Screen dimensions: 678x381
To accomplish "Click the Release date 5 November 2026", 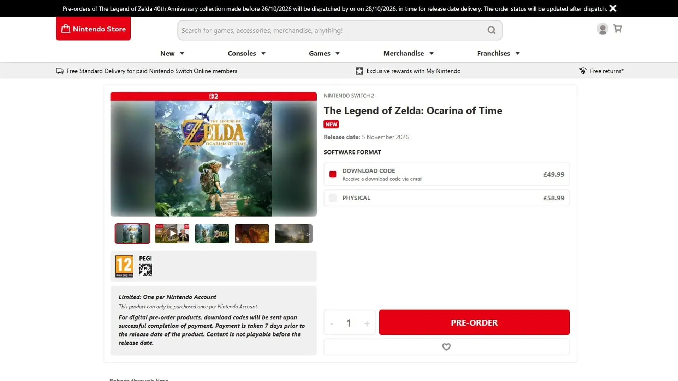I will pyautogui.click(x=366, y=137).
